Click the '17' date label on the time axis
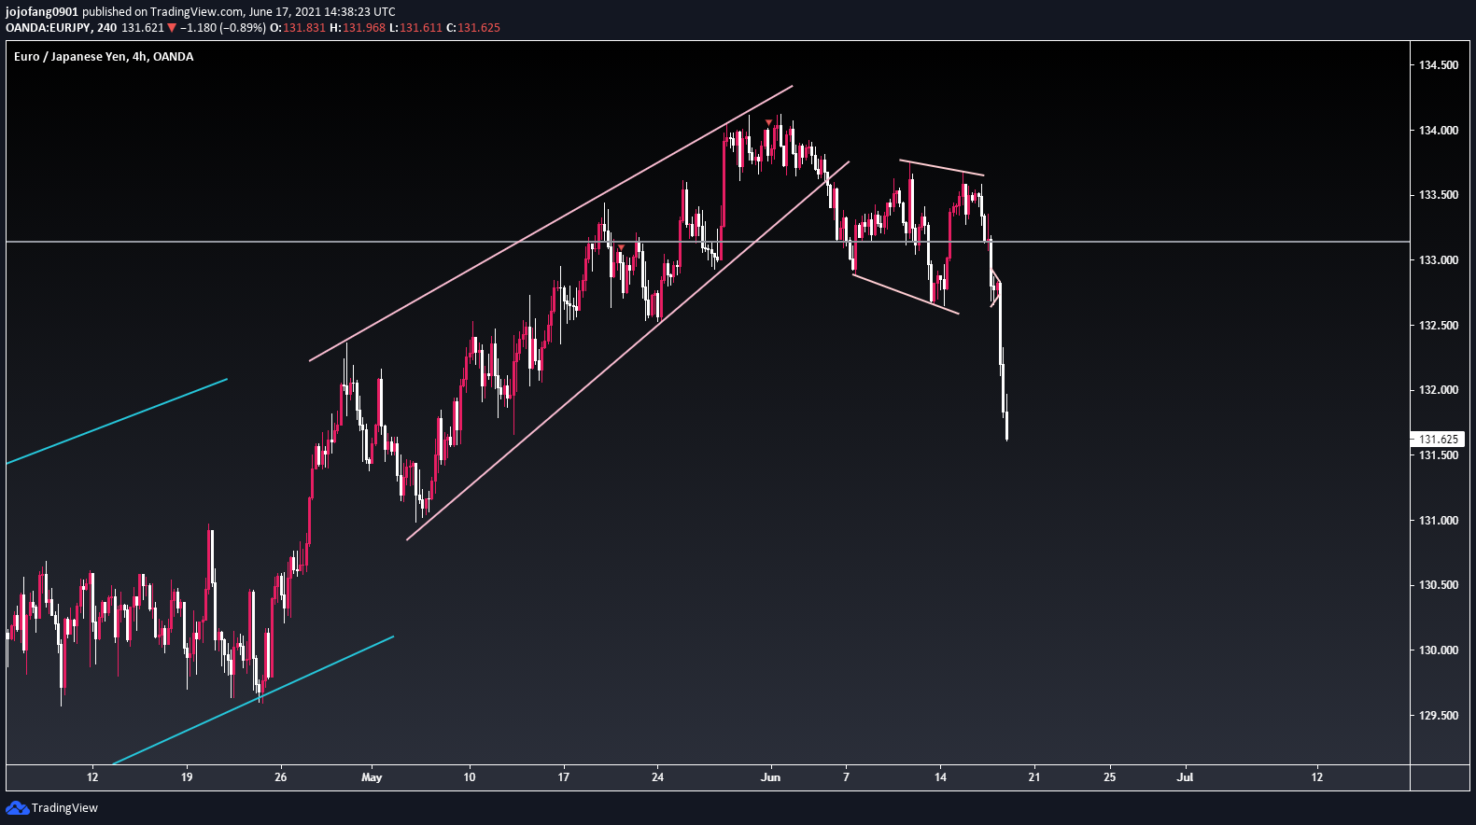The height and width of the screenshot is (825, 1476). pyautogui.click(x=564, y=777)
